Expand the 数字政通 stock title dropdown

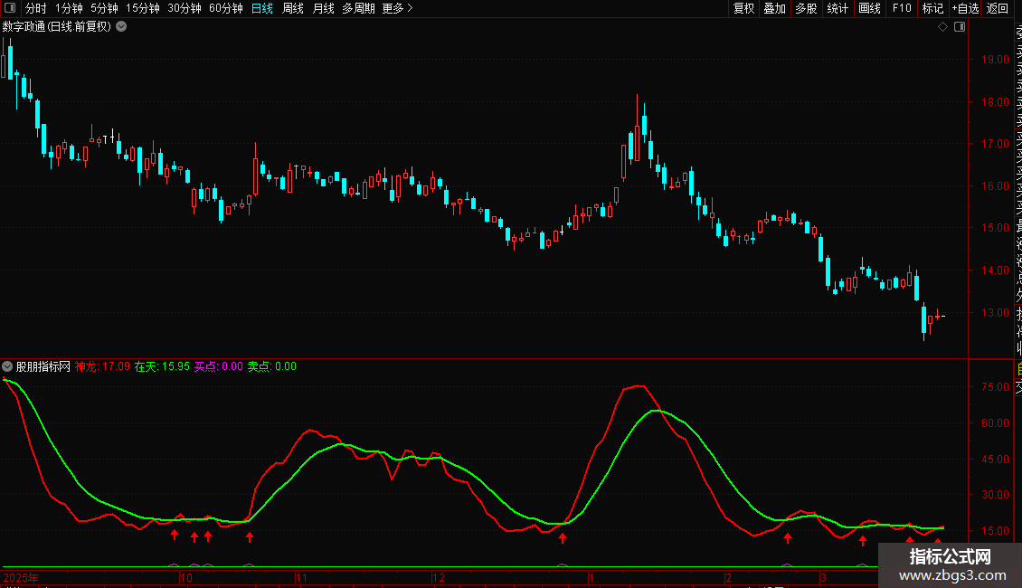[121, 26]
